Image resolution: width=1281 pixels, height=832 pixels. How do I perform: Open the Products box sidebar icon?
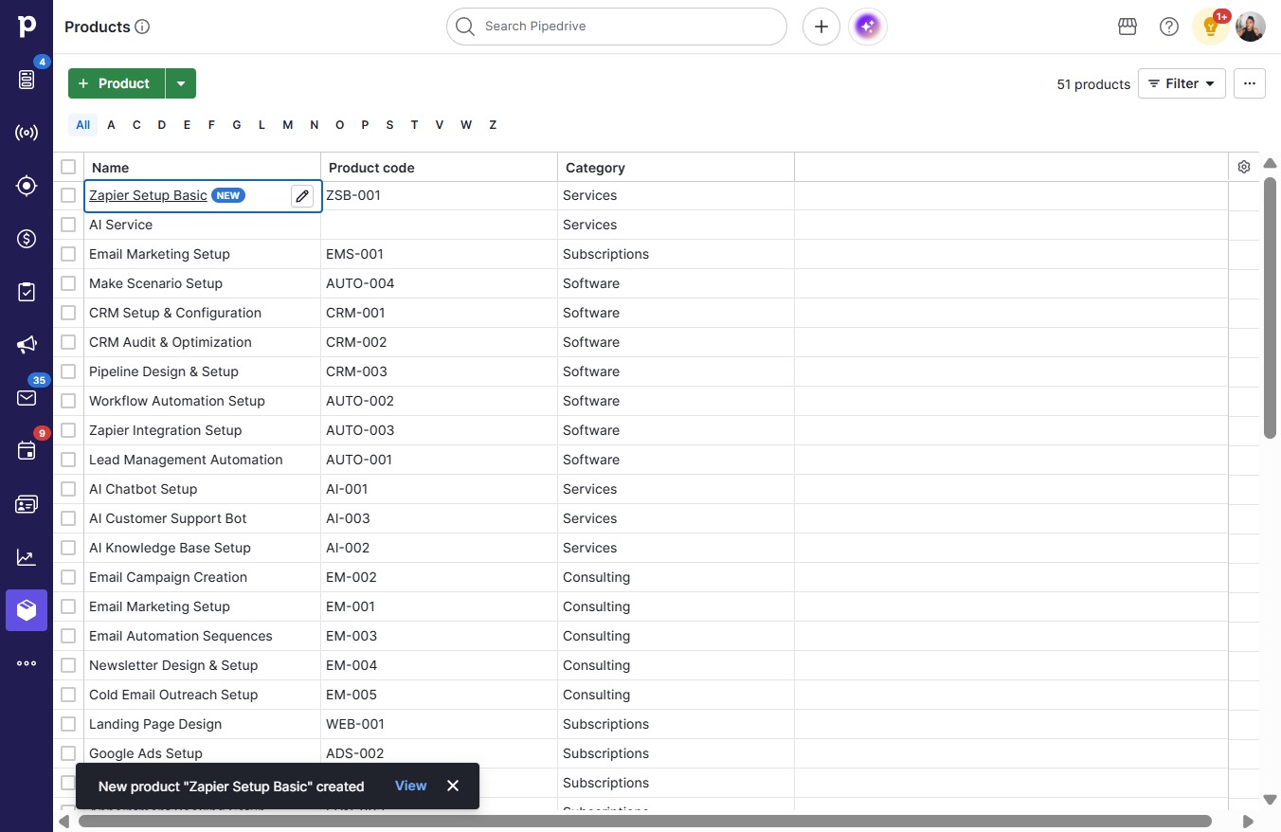pyautogui.click(x=27, y=610)
